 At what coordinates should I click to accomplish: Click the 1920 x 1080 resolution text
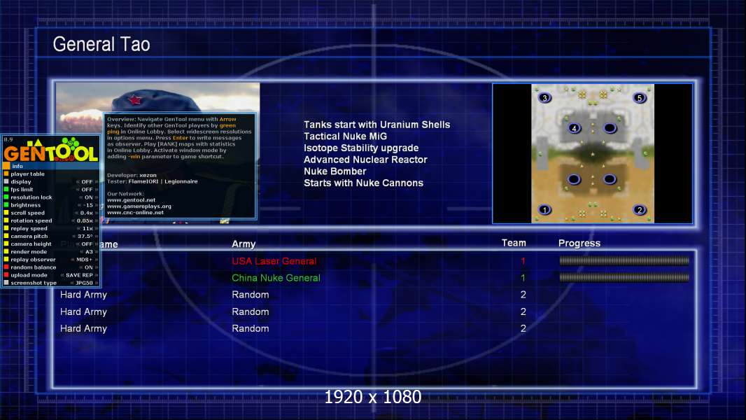[372, 397]
